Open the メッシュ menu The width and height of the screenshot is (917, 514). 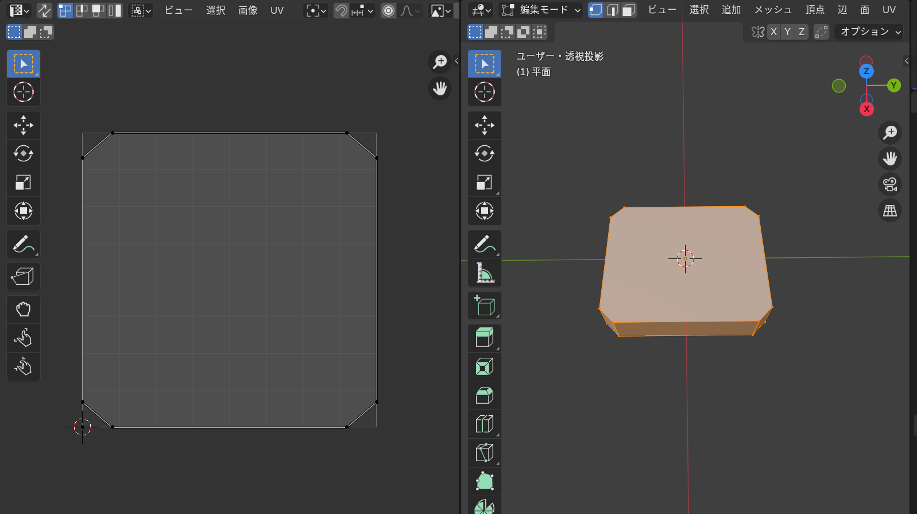coord(773,10)
